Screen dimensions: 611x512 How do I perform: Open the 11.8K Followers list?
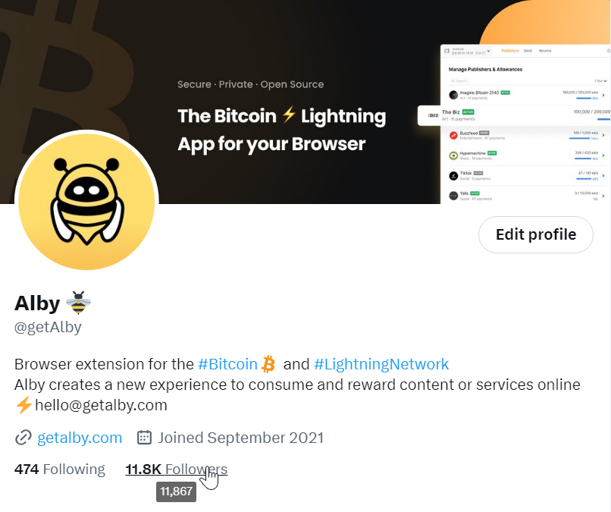pos(176,469)
